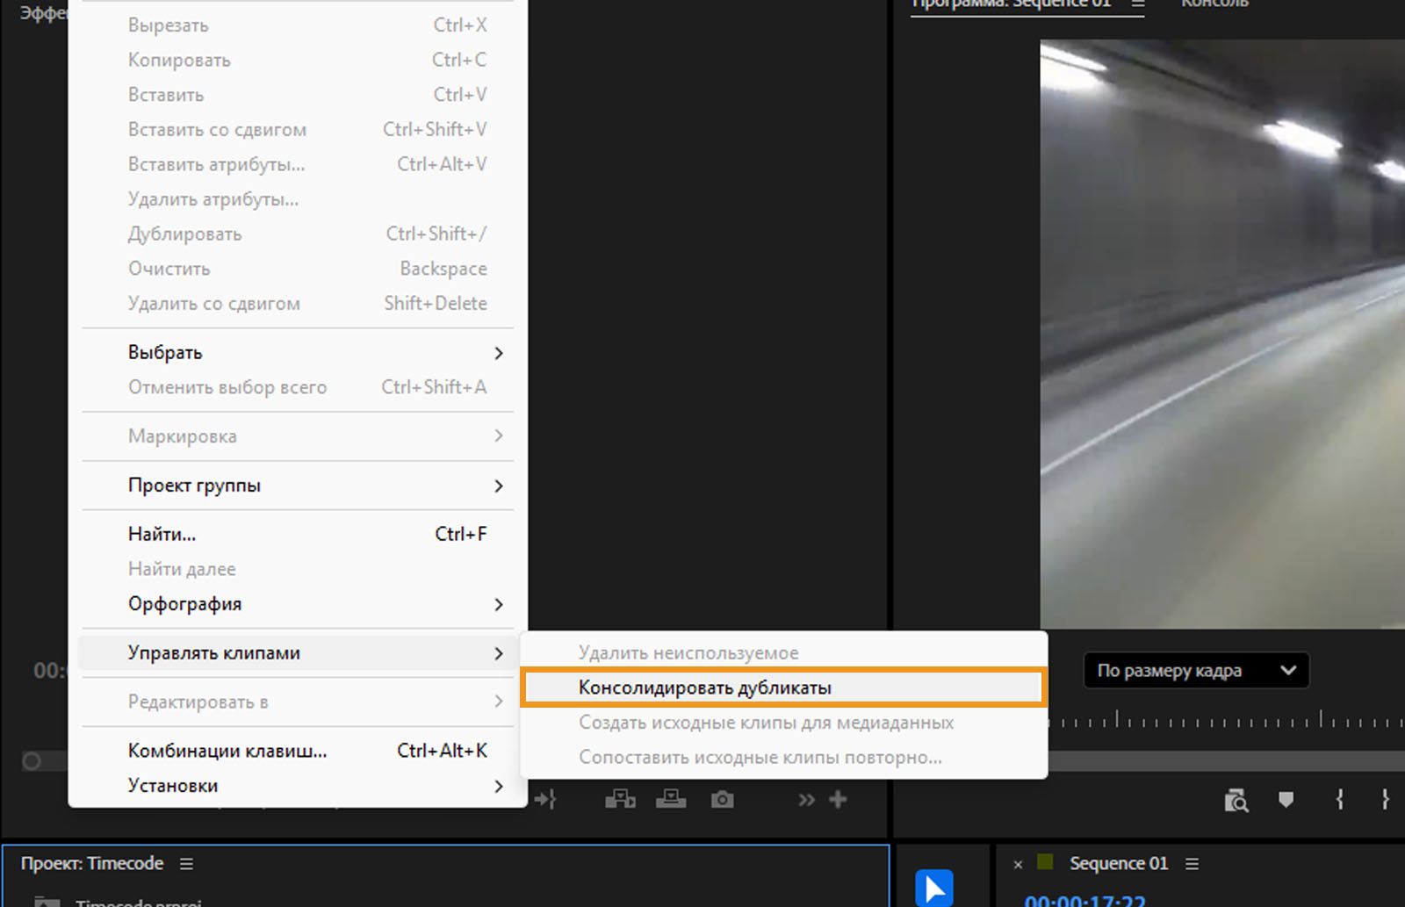This screenshot has width=1405, height=907.
Task: Select the blue Selection arrow tool
Action: (934, 888)
